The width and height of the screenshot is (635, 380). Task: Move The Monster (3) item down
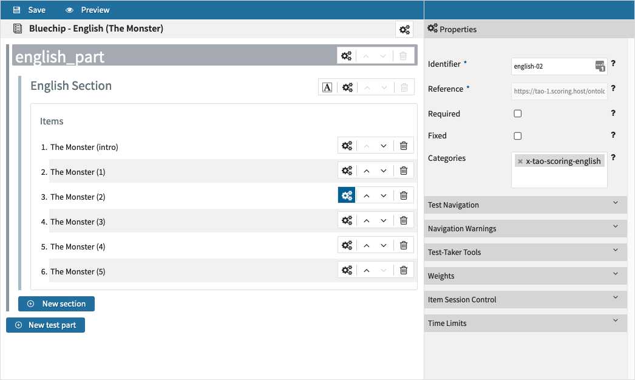(384, 220)
